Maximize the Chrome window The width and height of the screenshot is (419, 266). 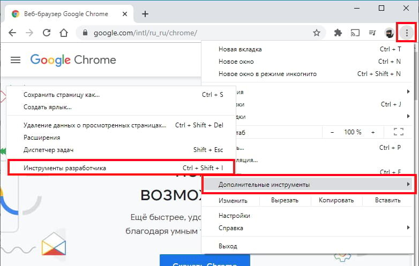381,8
